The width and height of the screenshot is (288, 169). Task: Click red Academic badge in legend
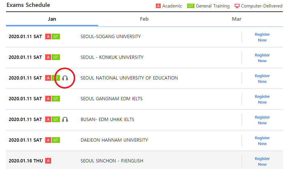click(x=158, y=6)
